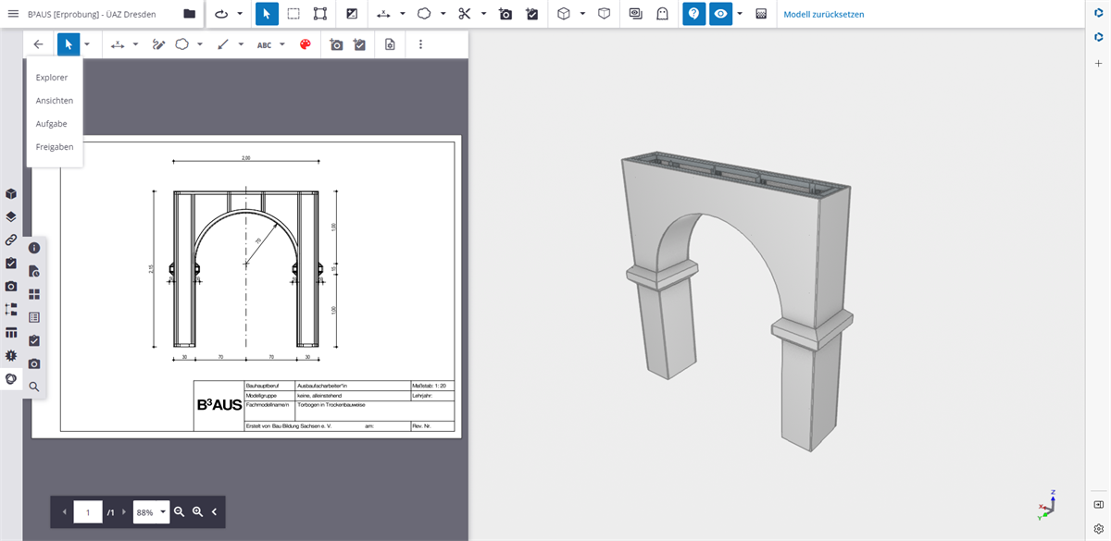1111x541 pixels.
Task: Click the back arrow in drawing toolbar
Action: pos(38,44)
